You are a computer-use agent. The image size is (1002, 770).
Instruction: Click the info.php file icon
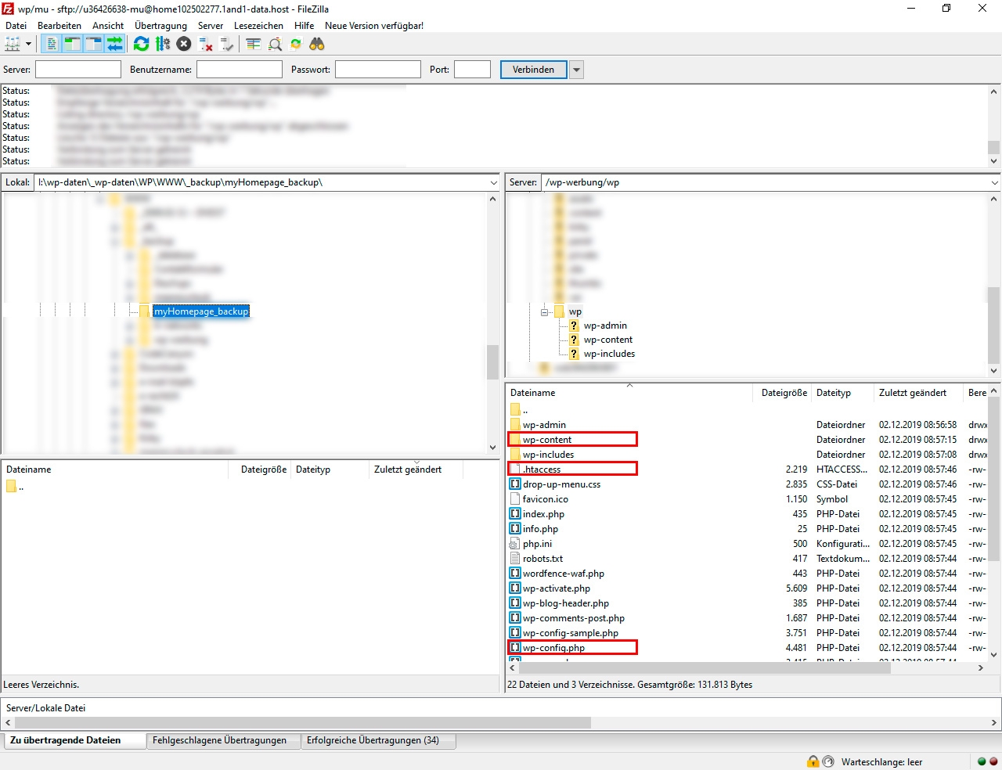(x=515, y=529)
